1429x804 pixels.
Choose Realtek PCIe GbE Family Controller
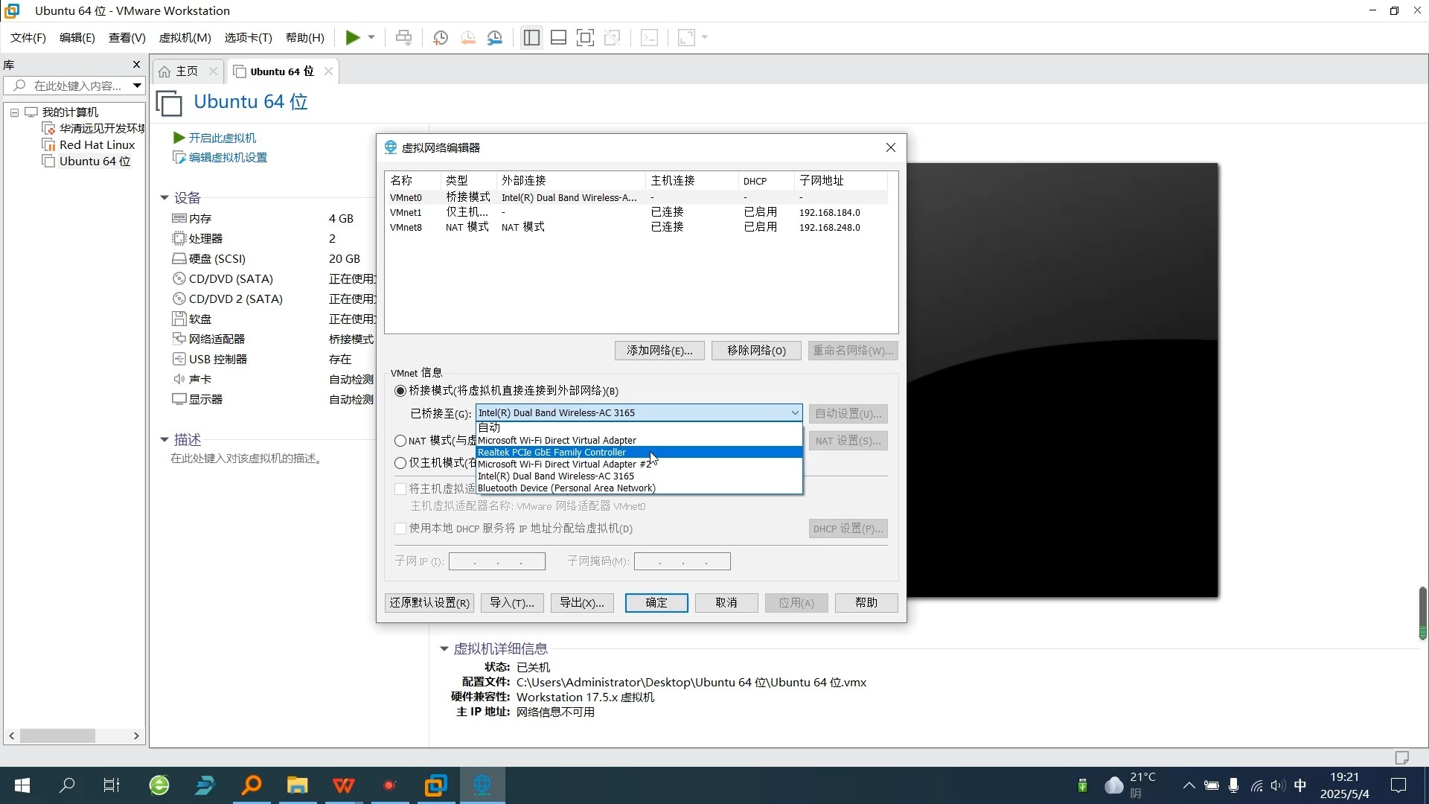pos(639,452)
